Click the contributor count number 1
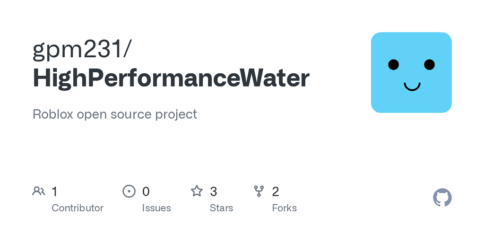Screen dimensions: 484x242 [54, 191]
